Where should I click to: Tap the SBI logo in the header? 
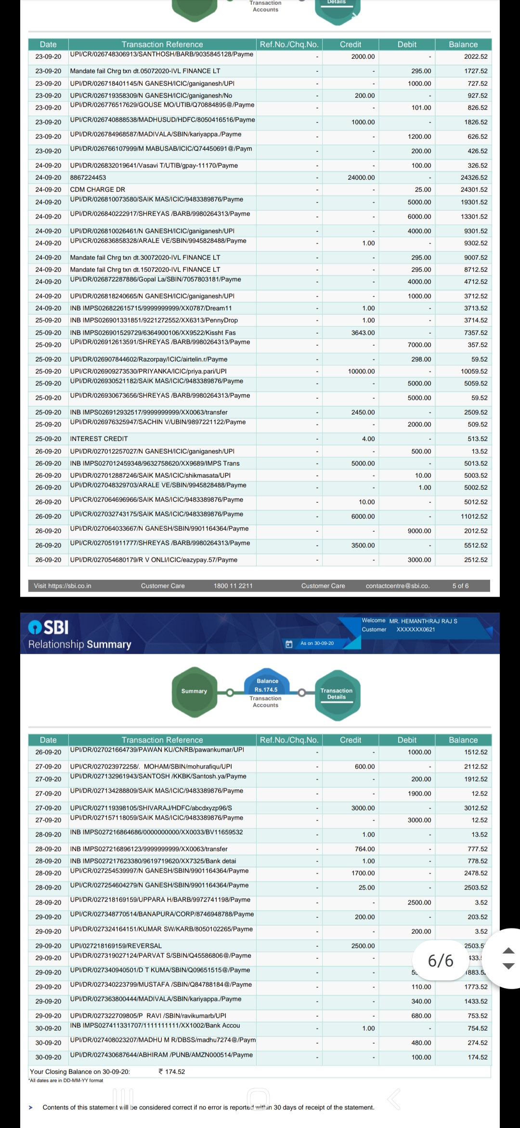(48, 627)
